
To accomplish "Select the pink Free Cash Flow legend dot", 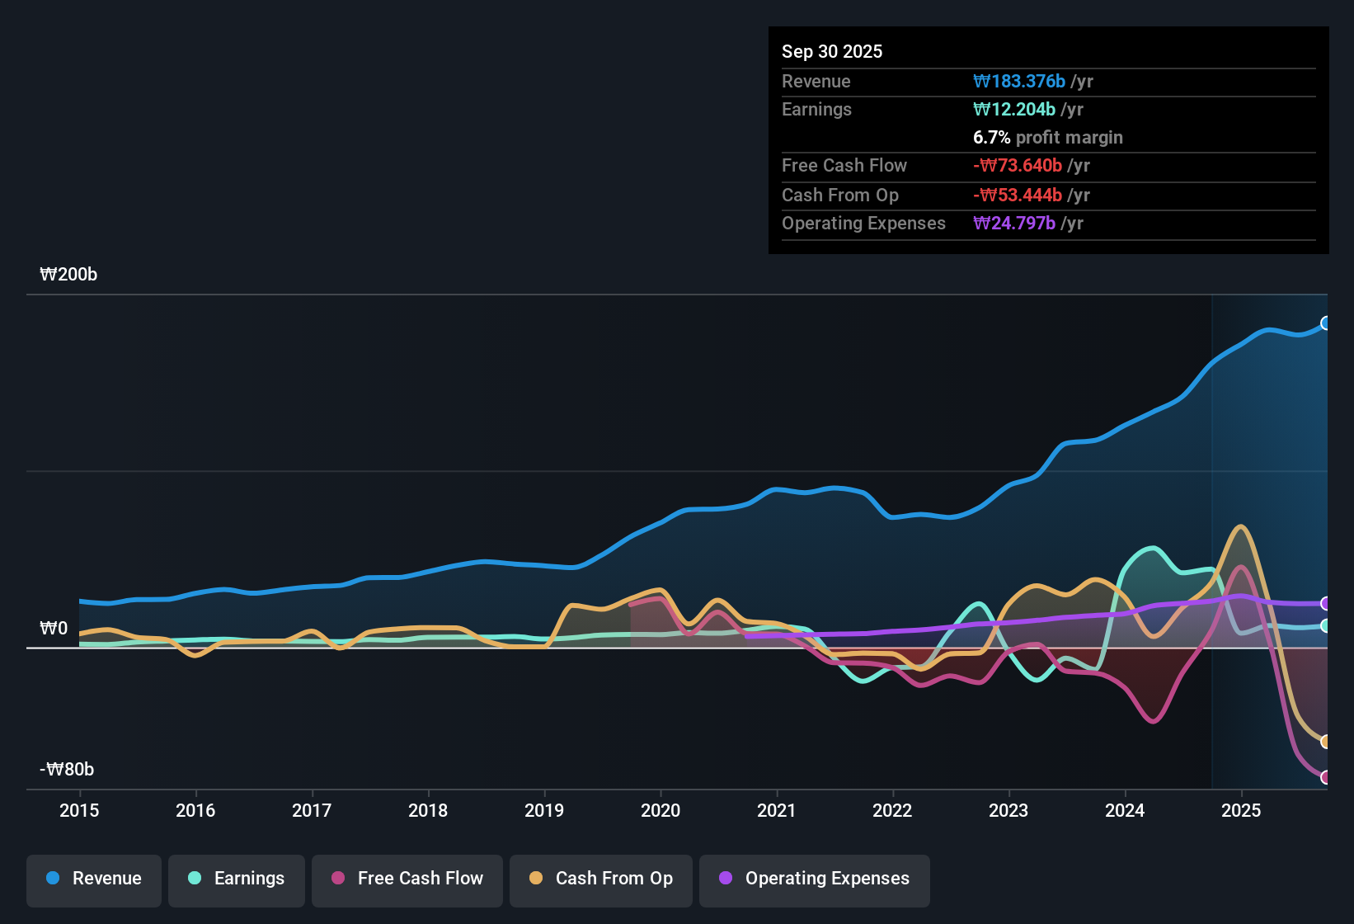I will click(337, 879).
